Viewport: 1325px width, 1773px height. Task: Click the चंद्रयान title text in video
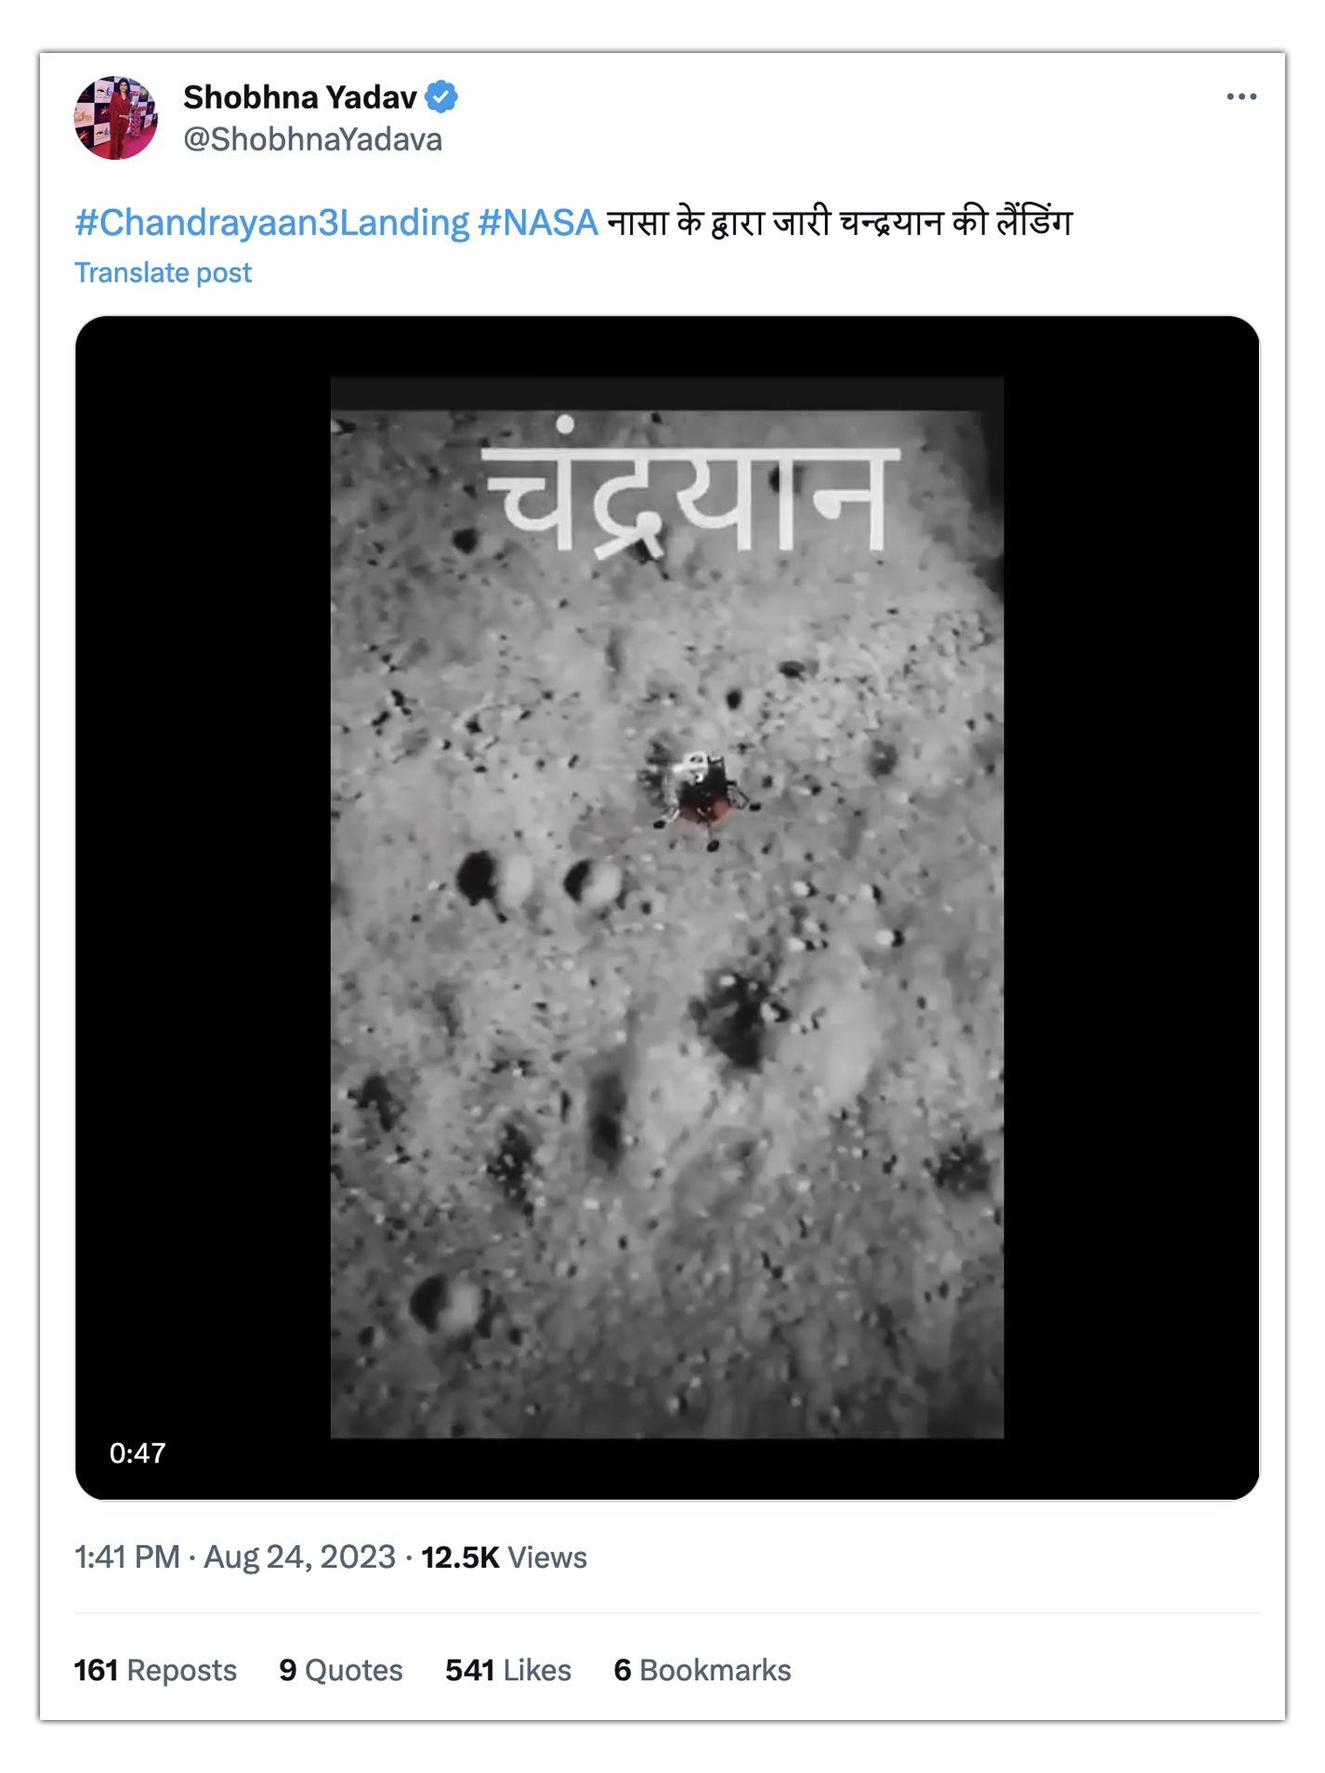691,490
